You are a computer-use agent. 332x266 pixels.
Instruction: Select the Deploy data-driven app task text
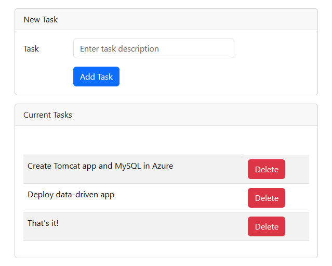pyautogui.click(x=71, y=195)
